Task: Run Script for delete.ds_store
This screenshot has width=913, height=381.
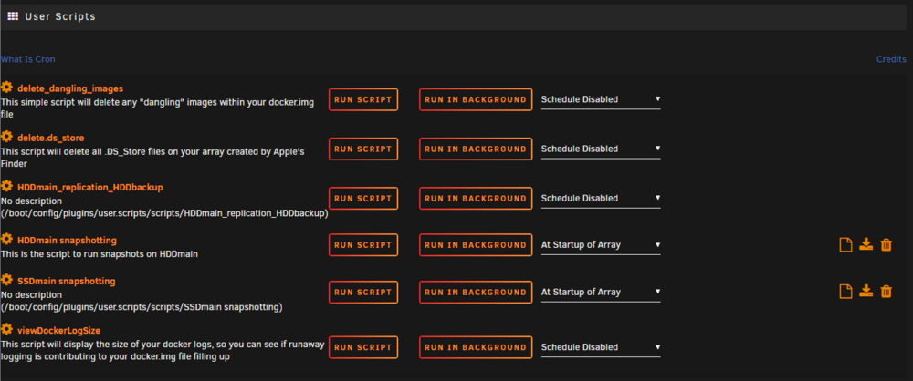Action: 363,149
